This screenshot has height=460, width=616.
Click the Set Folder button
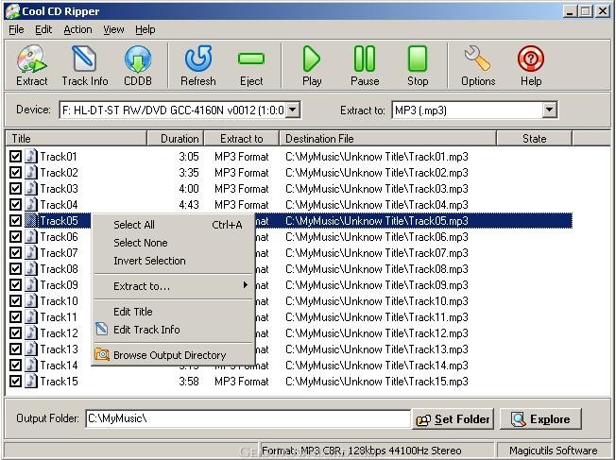[453, 419]
